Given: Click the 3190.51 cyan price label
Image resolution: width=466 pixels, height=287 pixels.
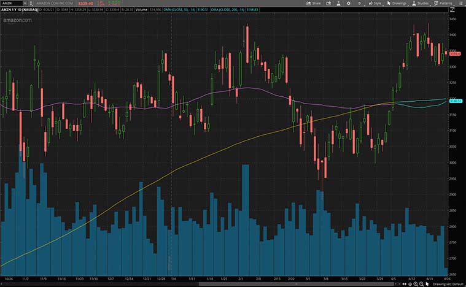Looking at the screenshot, I should point(456,101).
